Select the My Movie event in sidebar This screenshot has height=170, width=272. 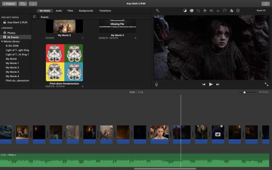click(x=11, y=59)
